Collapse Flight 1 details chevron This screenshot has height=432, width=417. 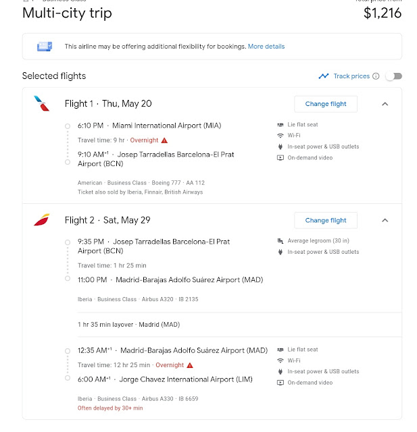[x=385, y=104]
